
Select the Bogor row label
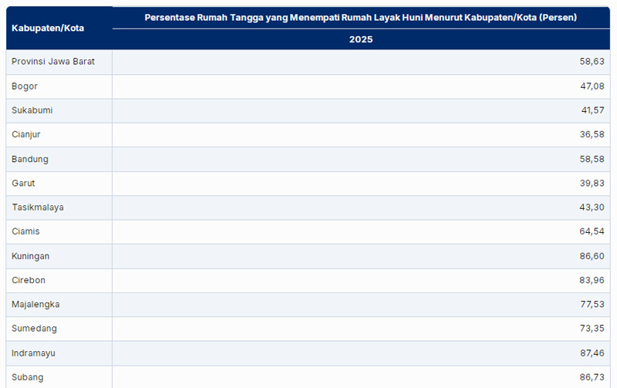point(25,86)
